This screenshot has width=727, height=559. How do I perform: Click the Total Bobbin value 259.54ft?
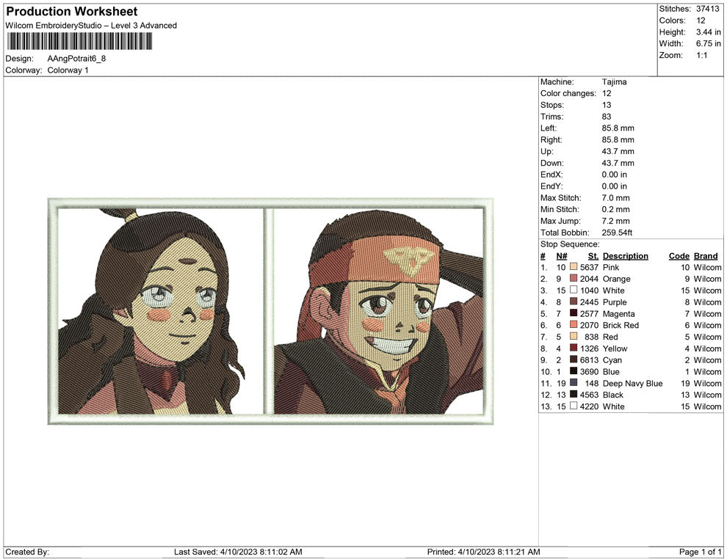pos(617,233)
